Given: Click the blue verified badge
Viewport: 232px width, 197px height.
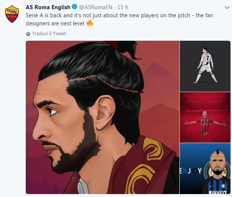Looking at the screenshot, I should coord(75,7).
